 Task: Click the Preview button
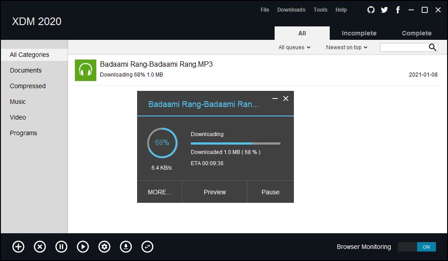point(215,192)
